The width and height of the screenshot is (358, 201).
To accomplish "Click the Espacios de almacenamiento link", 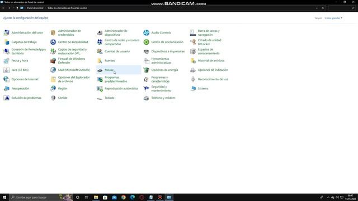I will pyautogui.click(x=209, y=51).
